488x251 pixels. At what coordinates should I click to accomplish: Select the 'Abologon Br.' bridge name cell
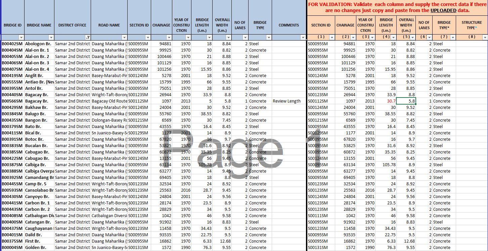click(x=39, y=44)
